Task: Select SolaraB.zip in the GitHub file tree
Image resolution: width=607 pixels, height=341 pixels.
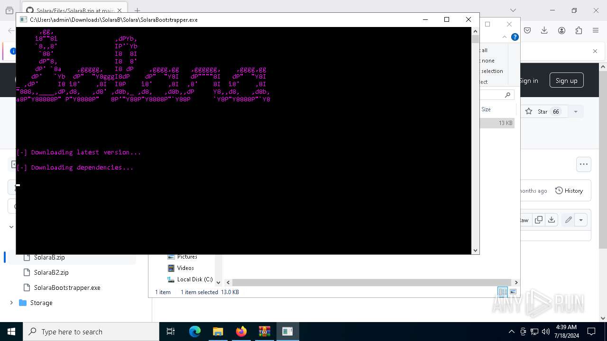Action: pyautogui.click(x=49, y=257)
